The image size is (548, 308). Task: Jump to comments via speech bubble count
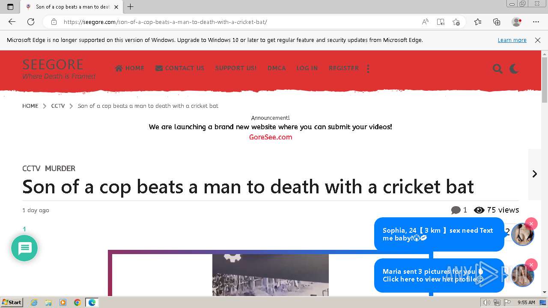pyautogui.click(x=459, y=210)
